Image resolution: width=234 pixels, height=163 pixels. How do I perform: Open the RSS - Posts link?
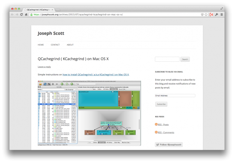point(163,125)
